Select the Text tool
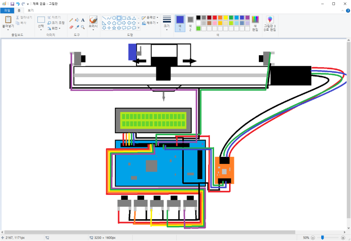Image resolution: width=351 pixels, height=241 pixels. pyautogui.click(x=83, y=20)
